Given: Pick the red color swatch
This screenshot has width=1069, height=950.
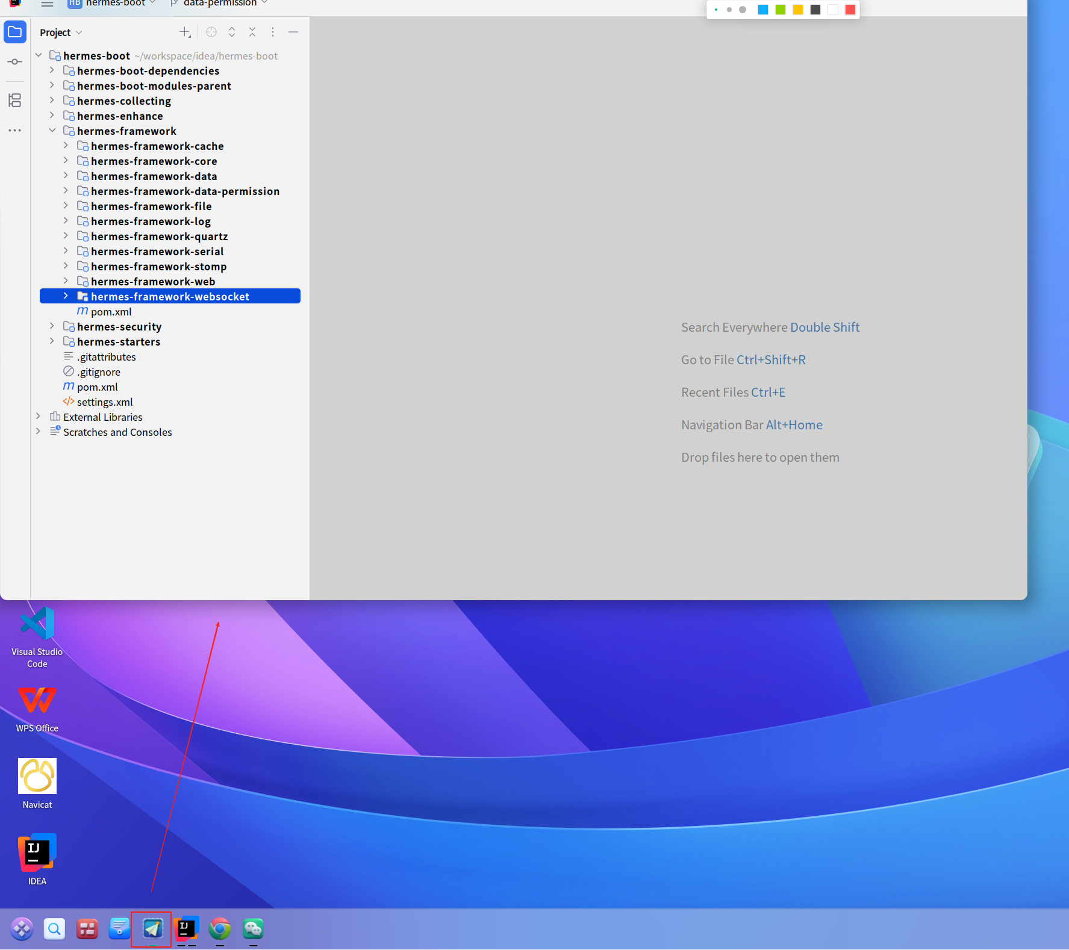Looking at the screenshot, I should click(x=850, y=10).
